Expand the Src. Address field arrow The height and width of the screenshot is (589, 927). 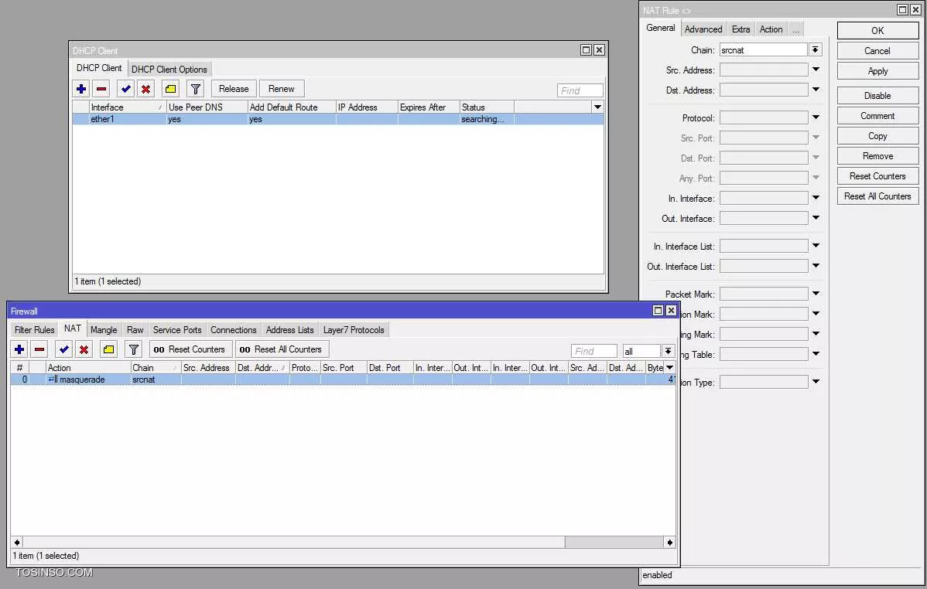[816, 70]
